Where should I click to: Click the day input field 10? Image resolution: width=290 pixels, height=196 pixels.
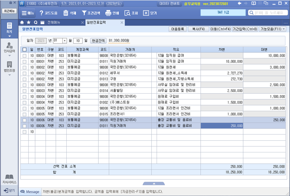click(x=78, y=40)
